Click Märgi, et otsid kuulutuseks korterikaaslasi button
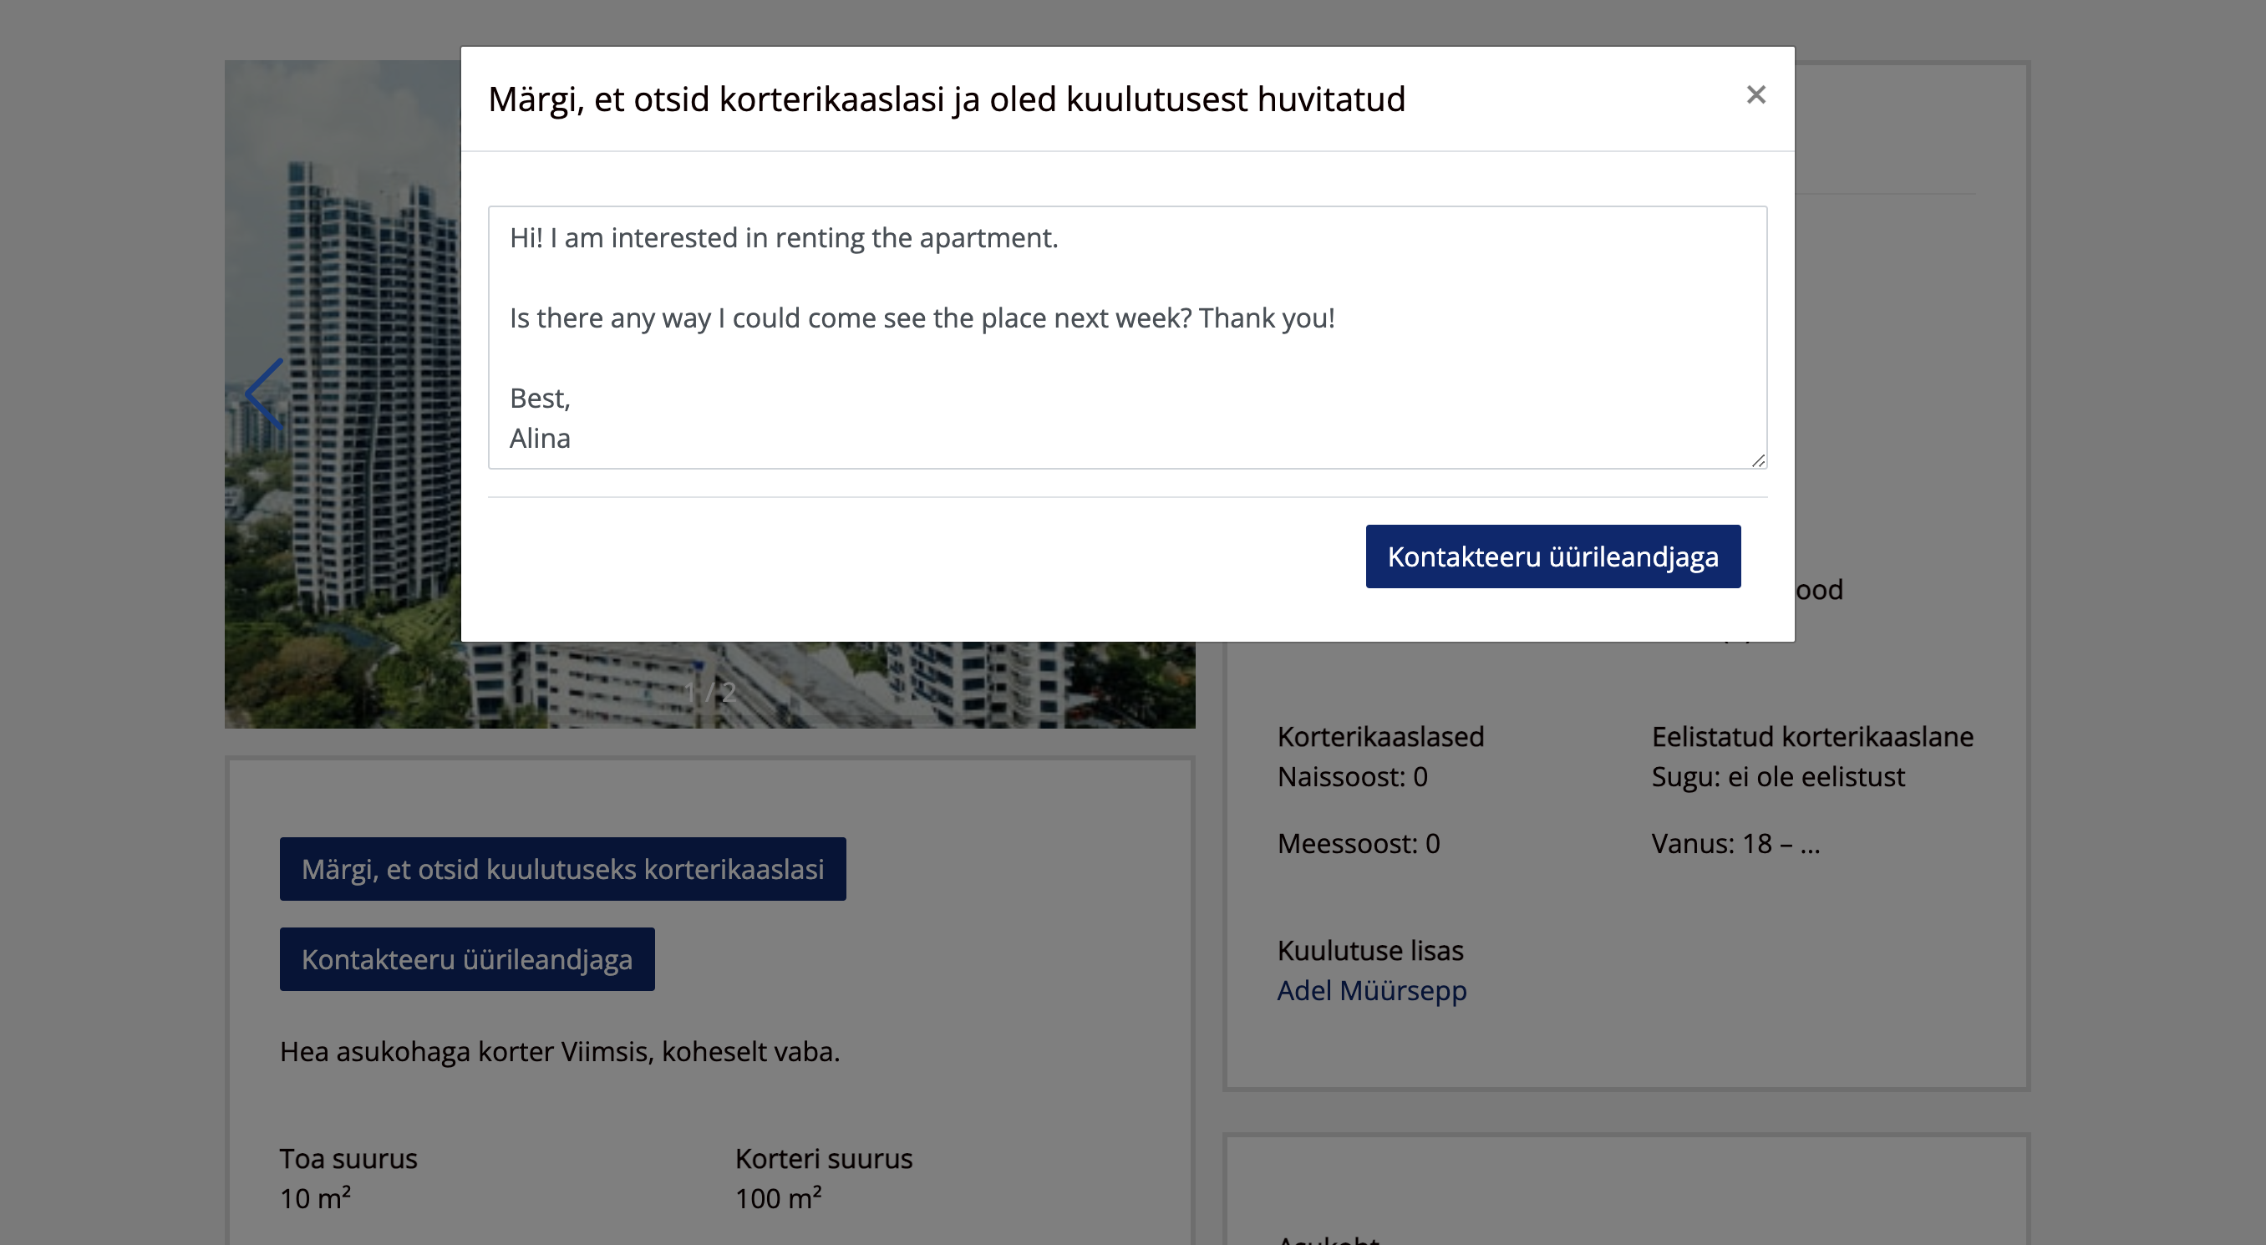The image size is (2266, 1245). [562, 868]
